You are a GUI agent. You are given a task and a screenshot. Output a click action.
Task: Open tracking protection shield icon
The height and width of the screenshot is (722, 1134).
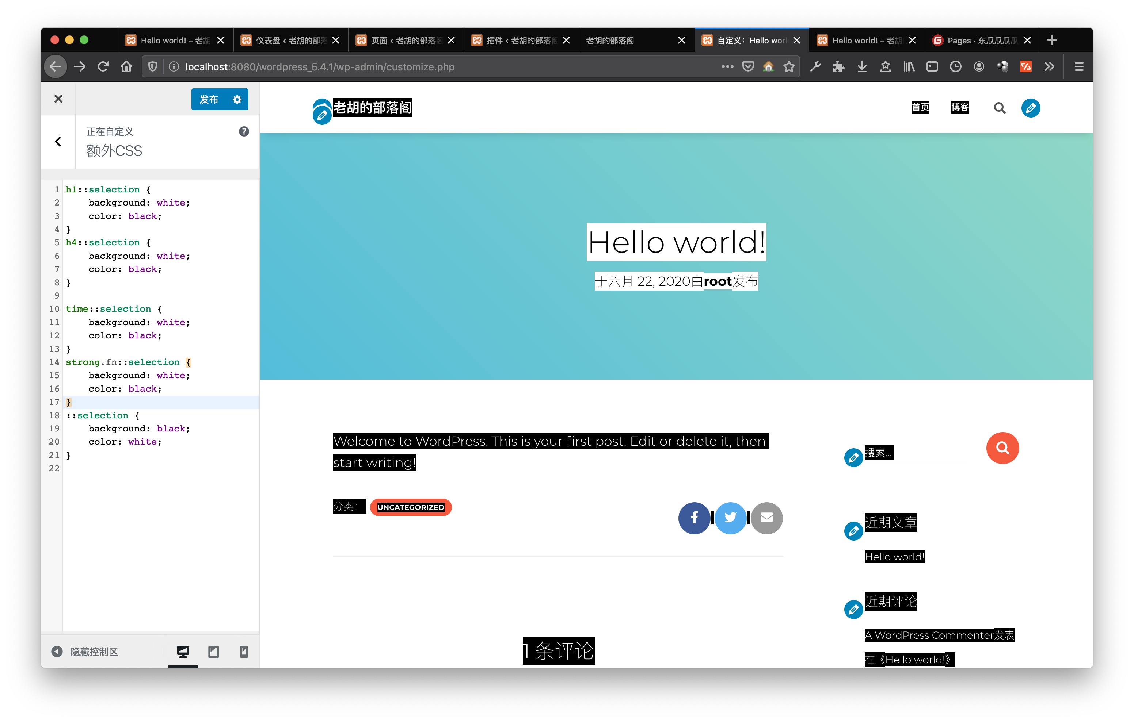pos(153,67)
